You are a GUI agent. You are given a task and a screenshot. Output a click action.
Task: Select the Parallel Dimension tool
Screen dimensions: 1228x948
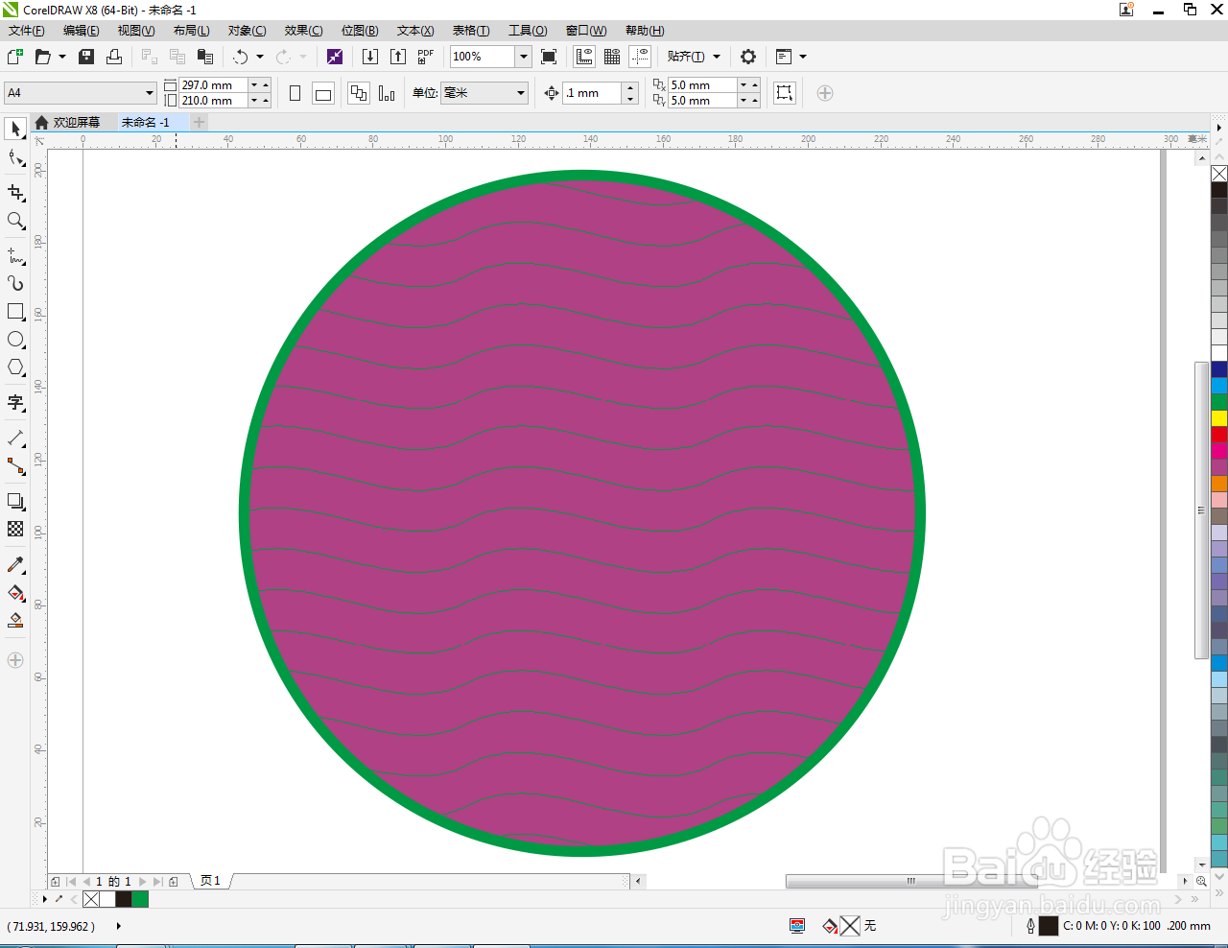15,438
